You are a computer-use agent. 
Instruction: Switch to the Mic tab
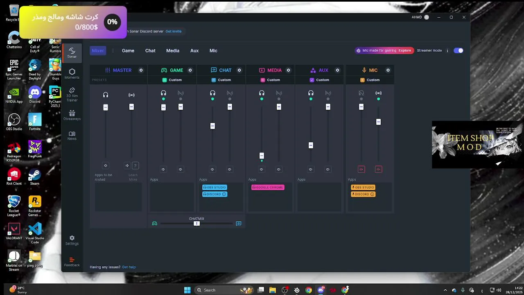click(x=213, y=50)
